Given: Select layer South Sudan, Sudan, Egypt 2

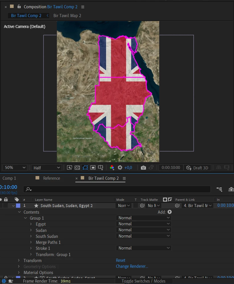Looking at the screenshot, I should [67, 206].
